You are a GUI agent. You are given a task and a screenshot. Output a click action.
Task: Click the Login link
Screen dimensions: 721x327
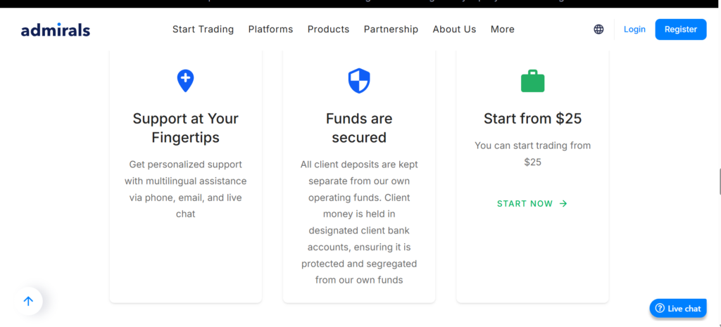click(634, 30)
